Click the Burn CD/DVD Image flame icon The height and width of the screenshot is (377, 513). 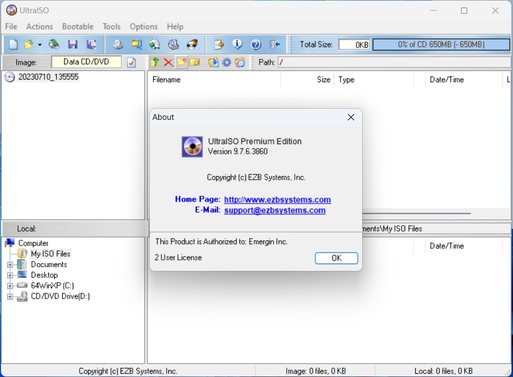click(x=192, y=45)
